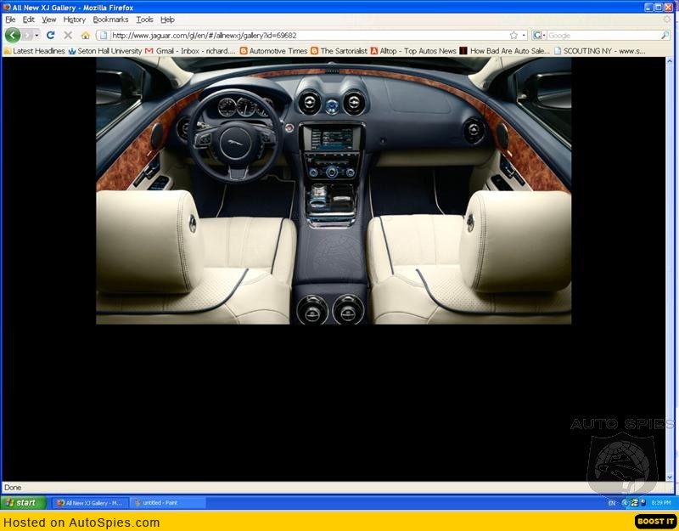Click into the Google search box

(603, 35)
